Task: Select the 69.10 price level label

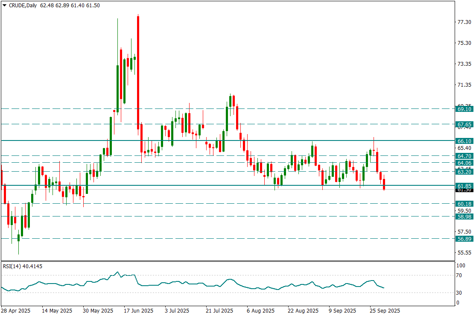Action: (x=464, y=109)
